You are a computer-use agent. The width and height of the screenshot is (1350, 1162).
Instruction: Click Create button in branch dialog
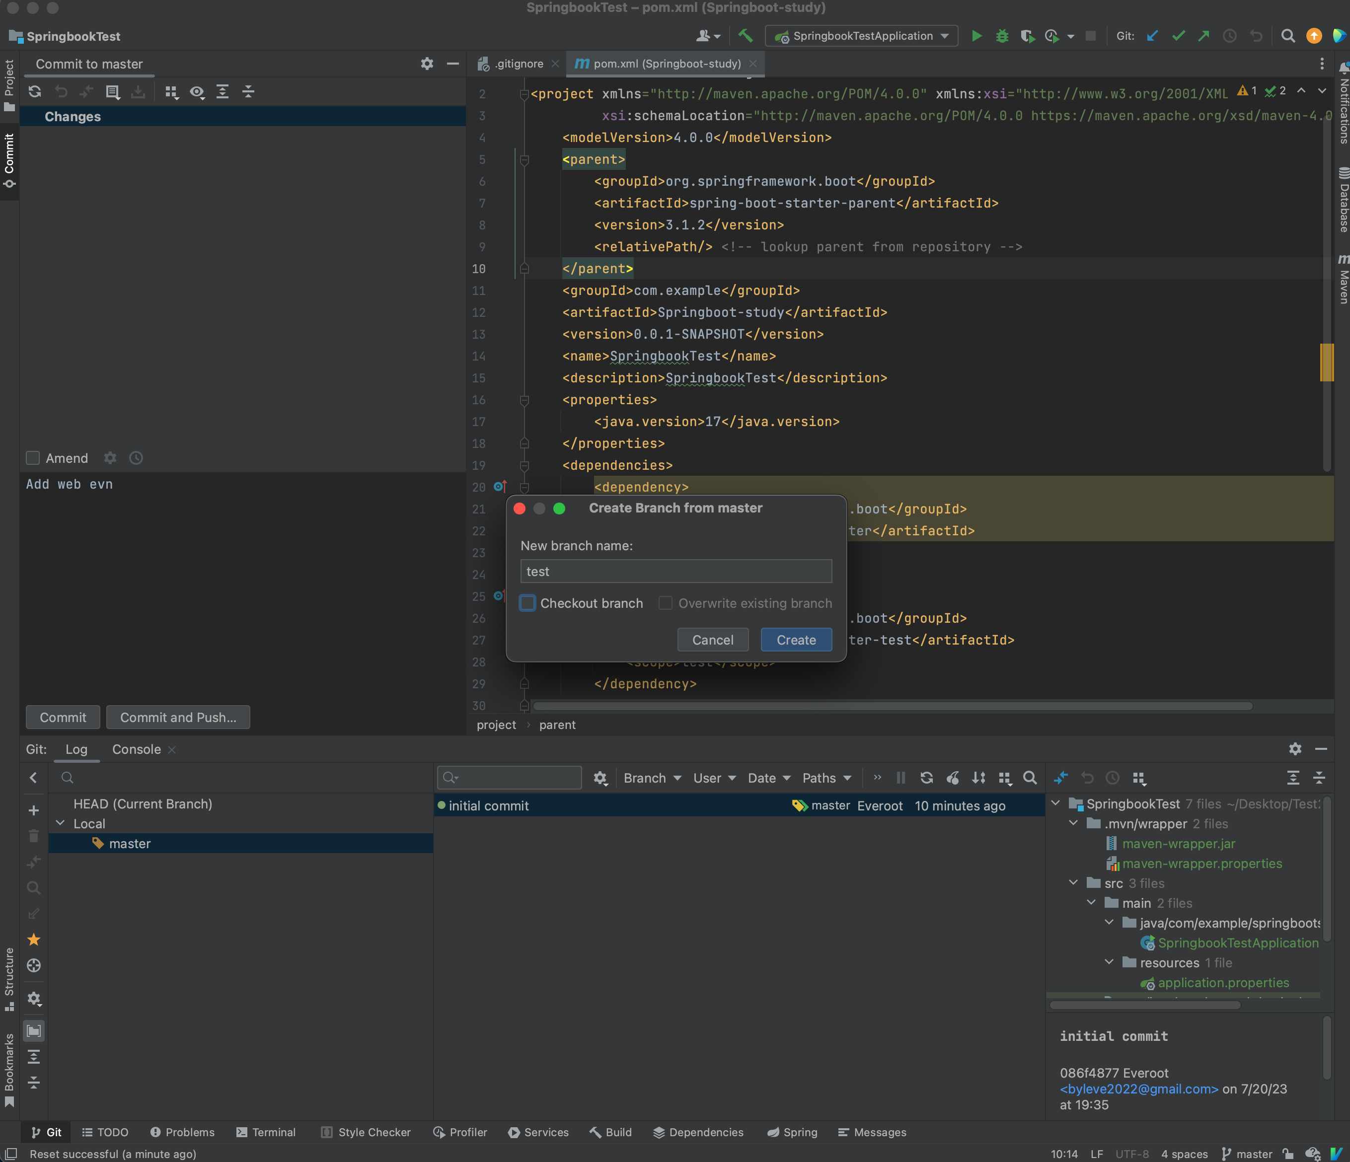(x=796, y=640)
